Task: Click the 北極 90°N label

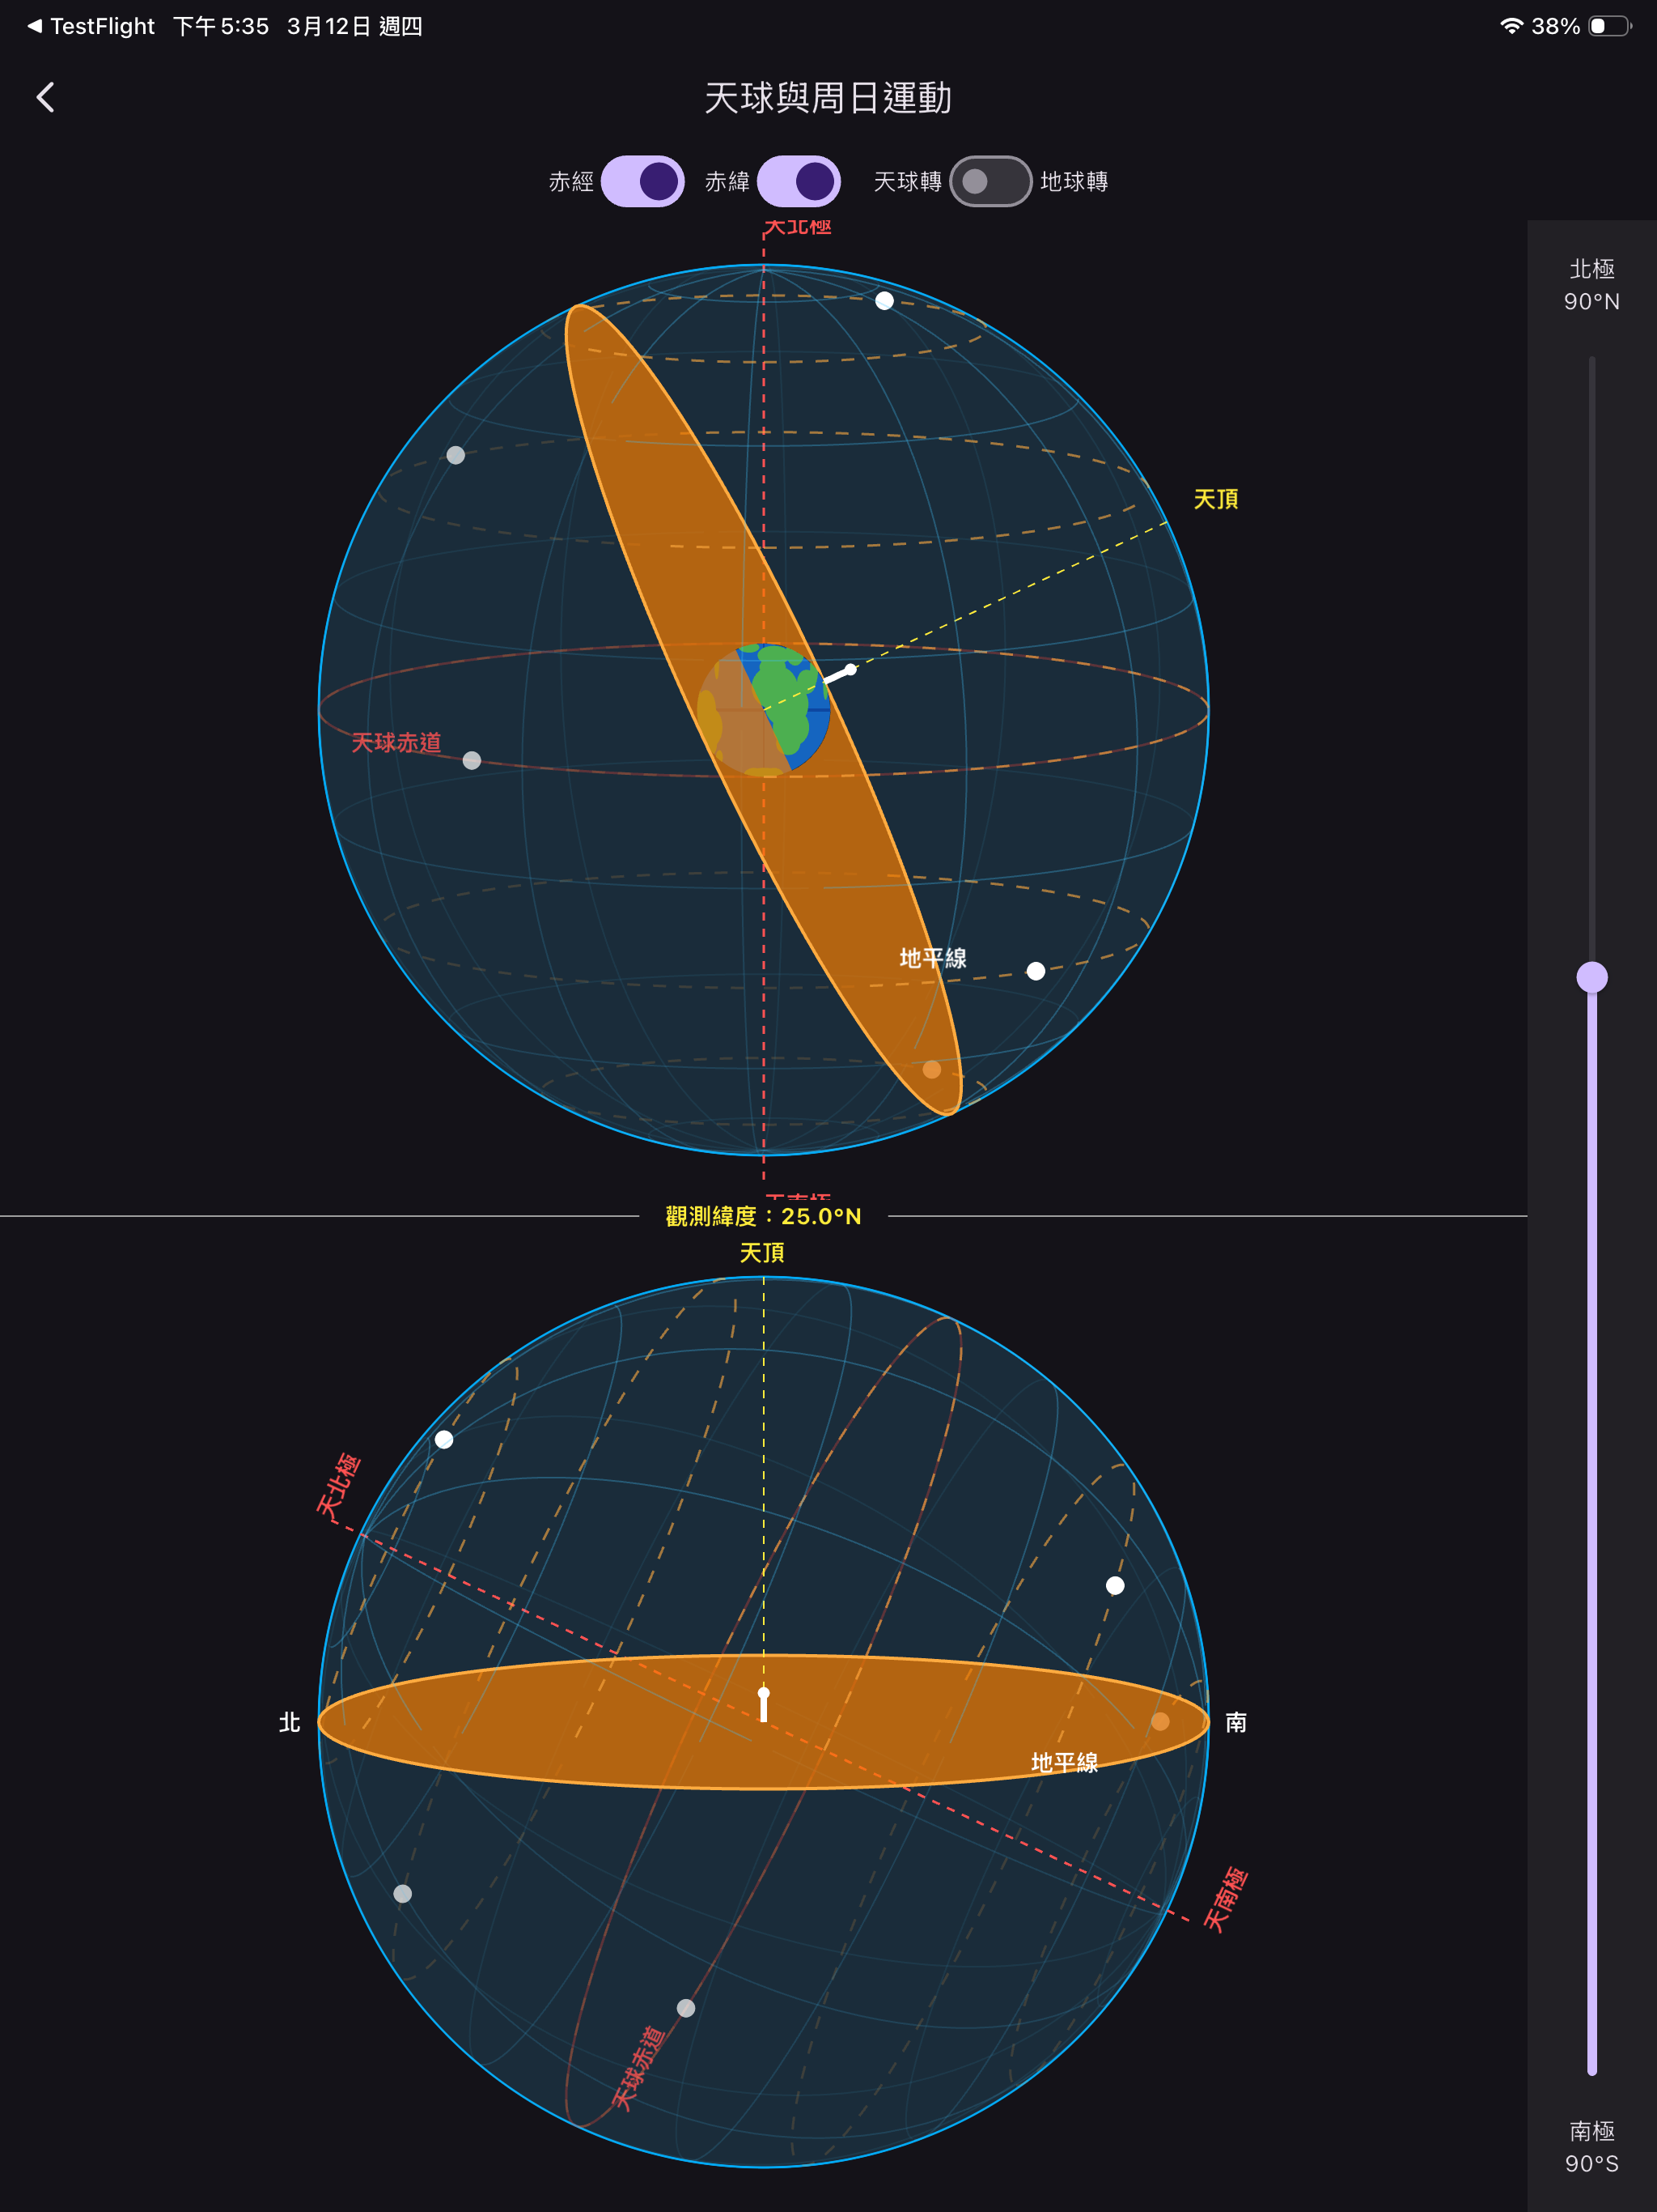Action: point(1591,285)
